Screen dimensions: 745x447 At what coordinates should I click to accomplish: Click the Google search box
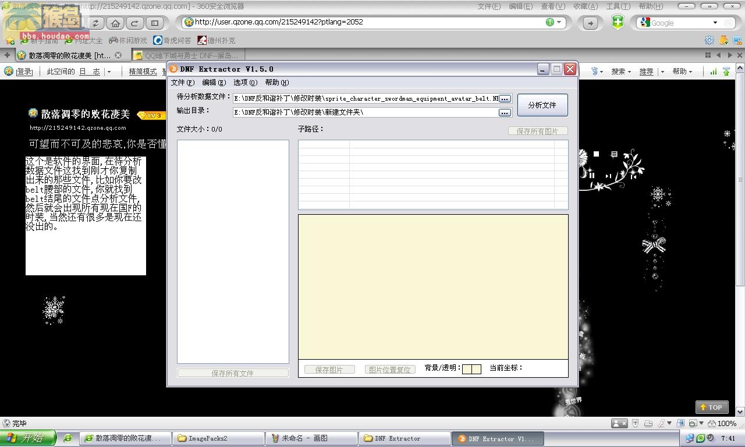[x=679, y=23]
